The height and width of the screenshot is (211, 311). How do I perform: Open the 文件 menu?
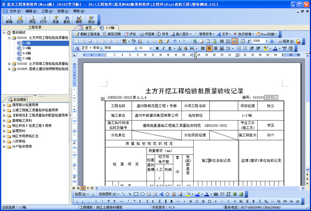coord(15,11)
